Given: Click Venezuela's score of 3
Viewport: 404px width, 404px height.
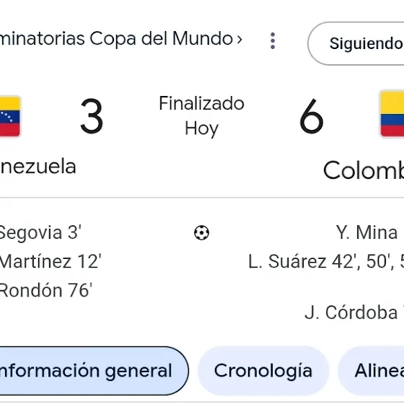Looking at the screenshot, I should coord(92,116).
